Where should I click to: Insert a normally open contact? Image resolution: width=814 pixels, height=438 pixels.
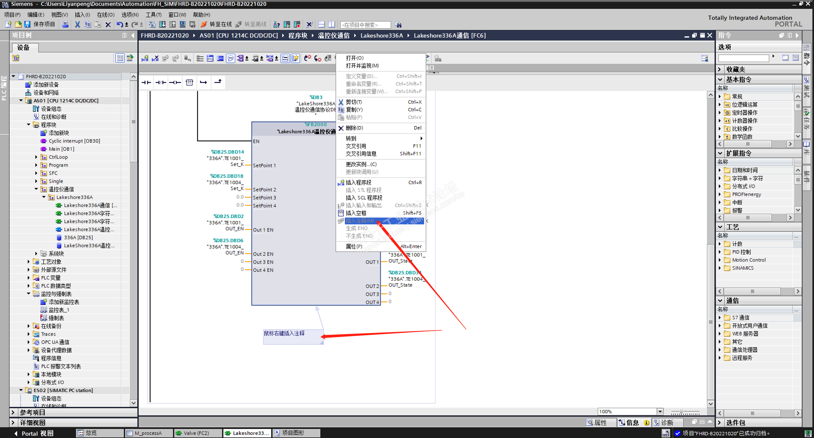[146, 82]
